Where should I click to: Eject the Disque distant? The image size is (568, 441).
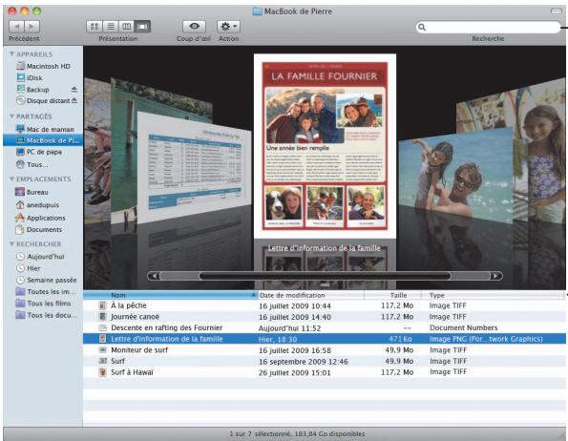(74, 100)
